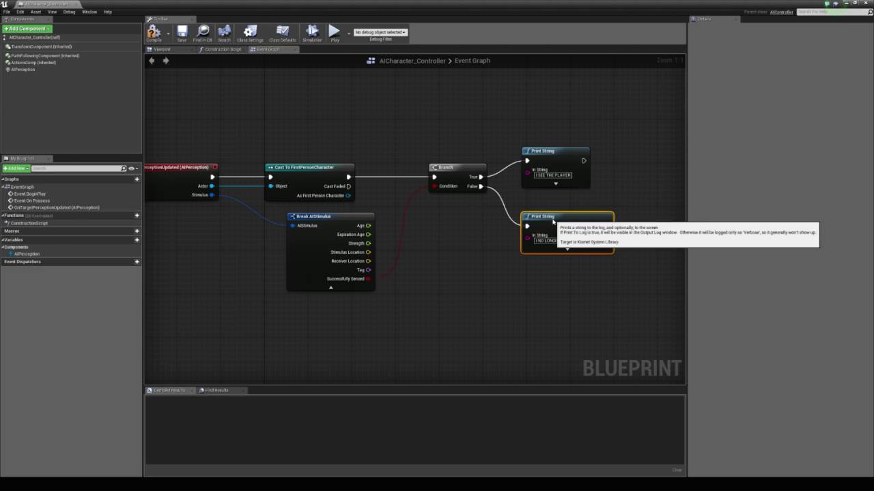The image size is (874, 491).
Task: Click the Object input pin on Cast node
Action: tap(271, 186)
